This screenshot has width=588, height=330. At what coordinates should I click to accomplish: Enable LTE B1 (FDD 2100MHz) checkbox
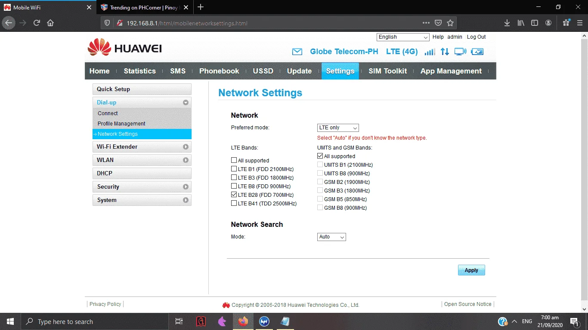234,169
